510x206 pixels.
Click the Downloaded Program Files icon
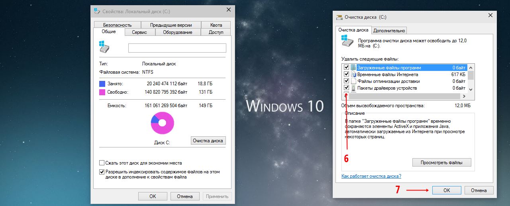353,68
